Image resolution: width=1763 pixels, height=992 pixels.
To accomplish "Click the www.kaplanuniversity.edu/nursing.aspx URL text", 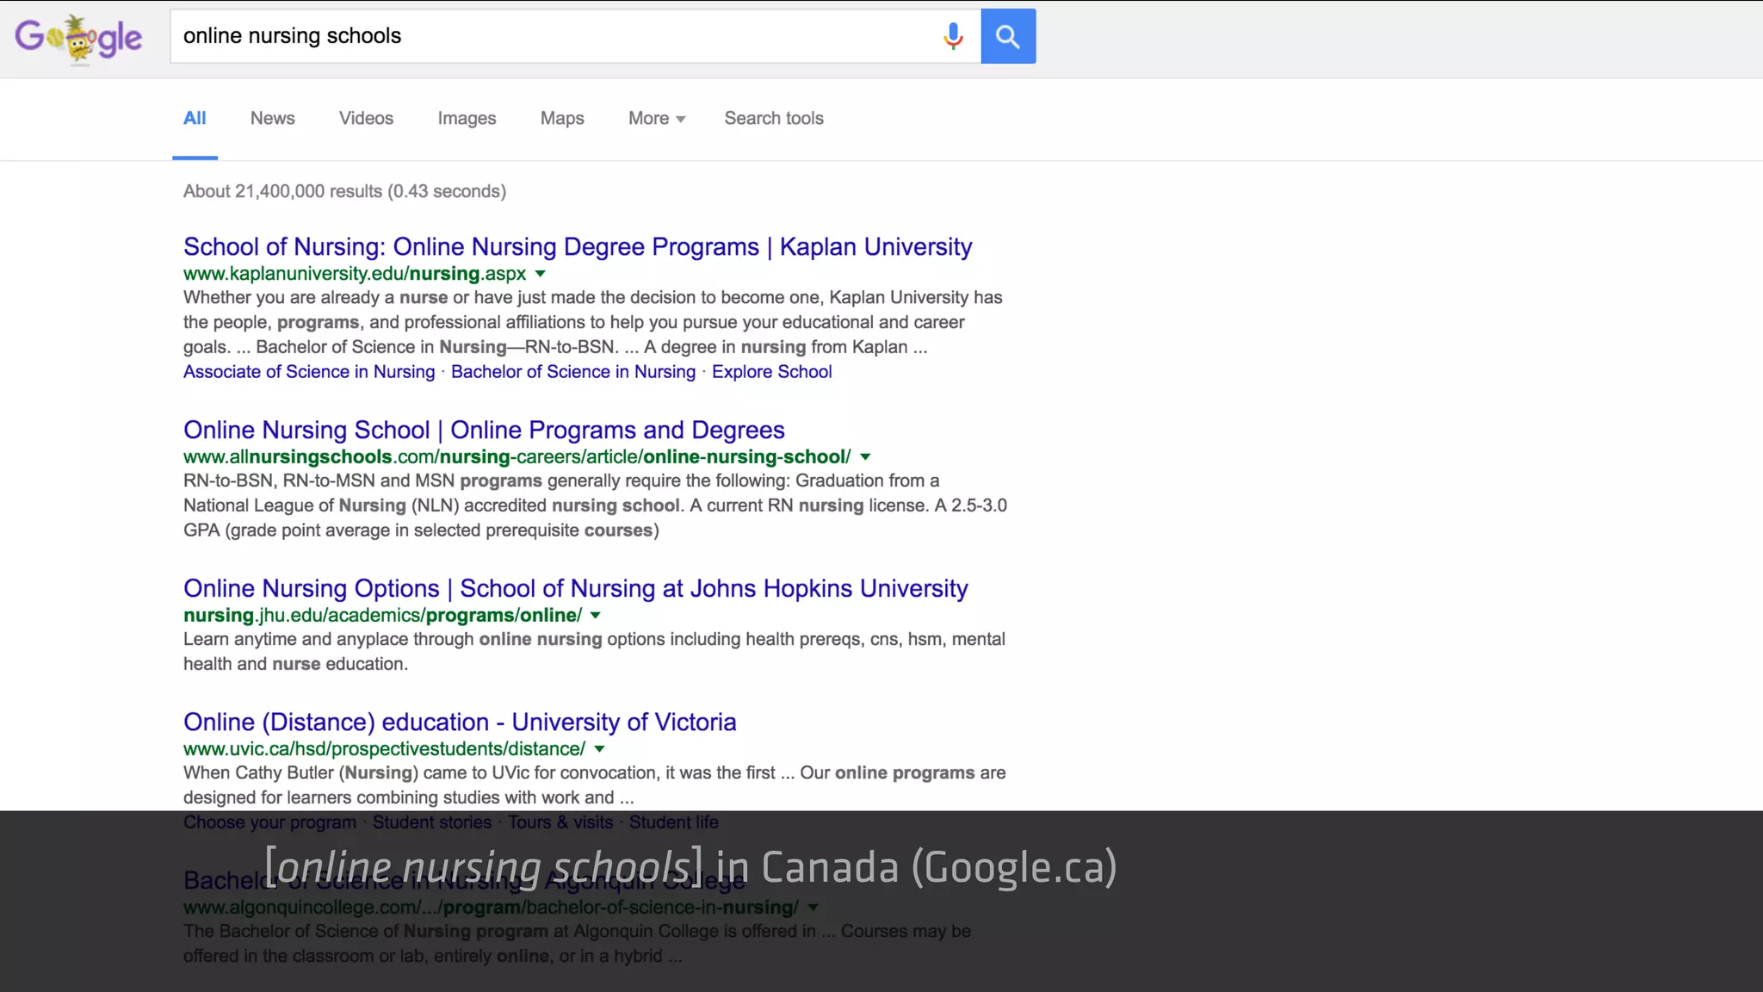I will (x=355, y=274).
